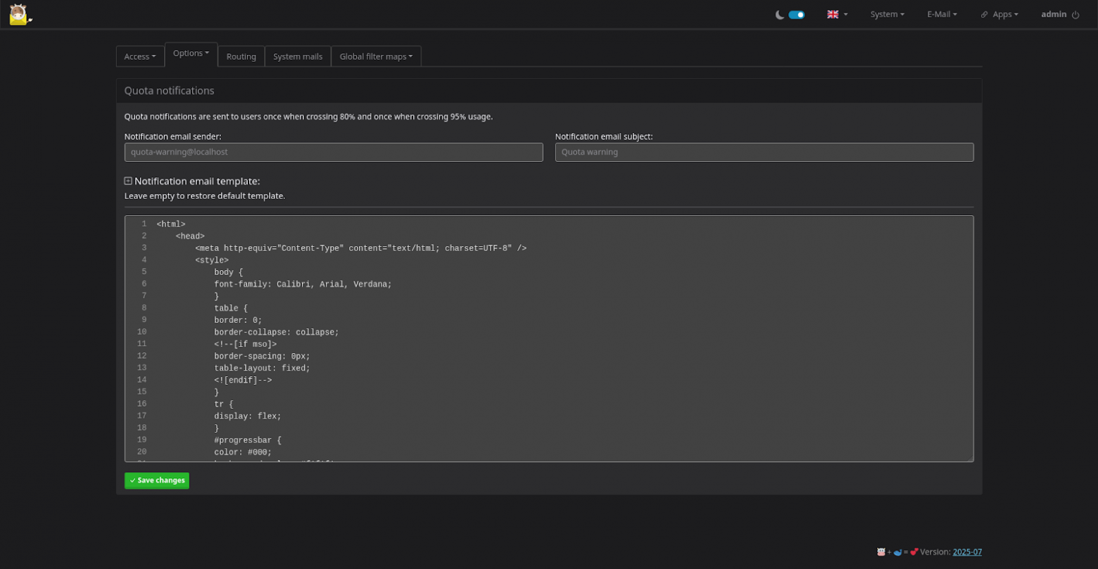Open the E-Mail dropdown menu
This screenshot has width=1098, height=569.
[941, 14]
